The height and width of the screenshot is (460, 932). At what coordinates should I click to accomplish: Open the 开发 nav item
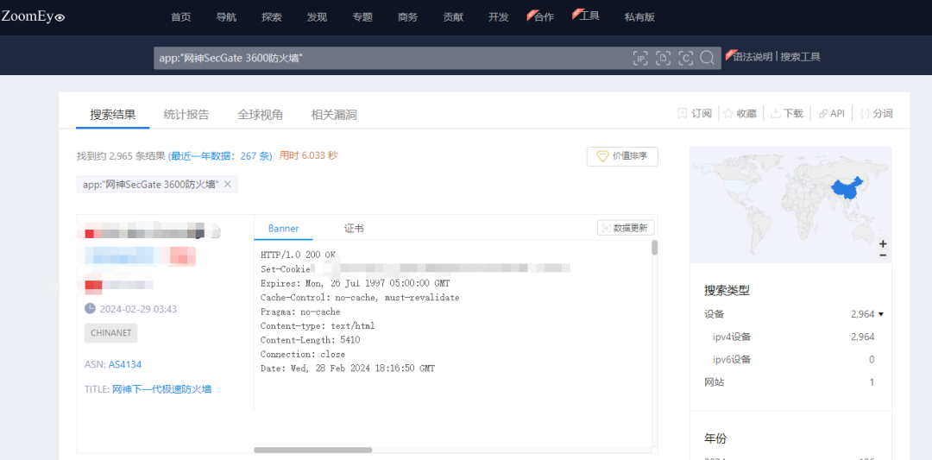click(x=499, y=17)
